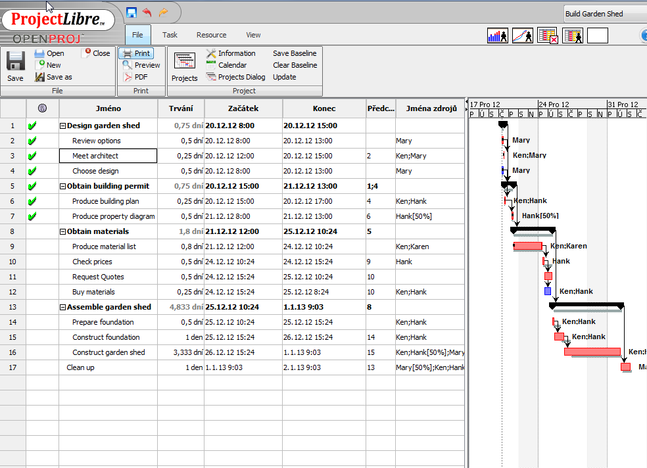Click the table icon with red X
The image size is (647, 468).
pyautogui.click(x=548, y=35)
